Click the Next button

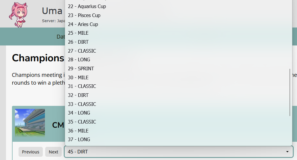coord(53,152)
